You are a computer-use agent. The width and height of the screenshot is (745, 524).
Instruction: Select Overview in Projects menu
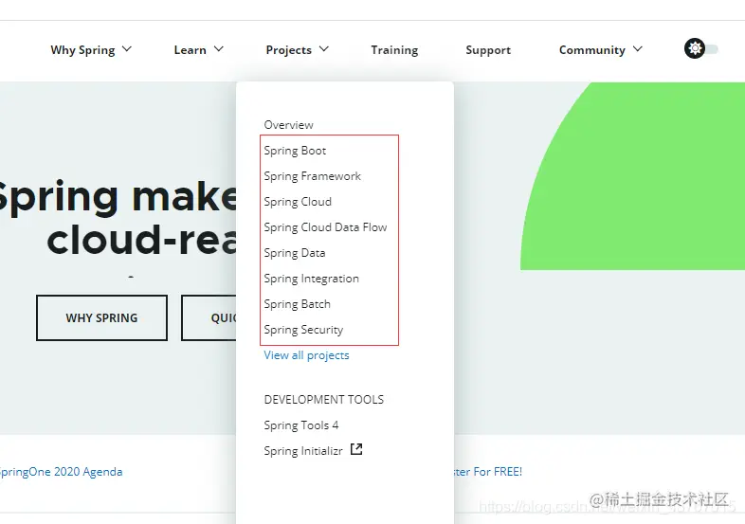click(288, 125)
